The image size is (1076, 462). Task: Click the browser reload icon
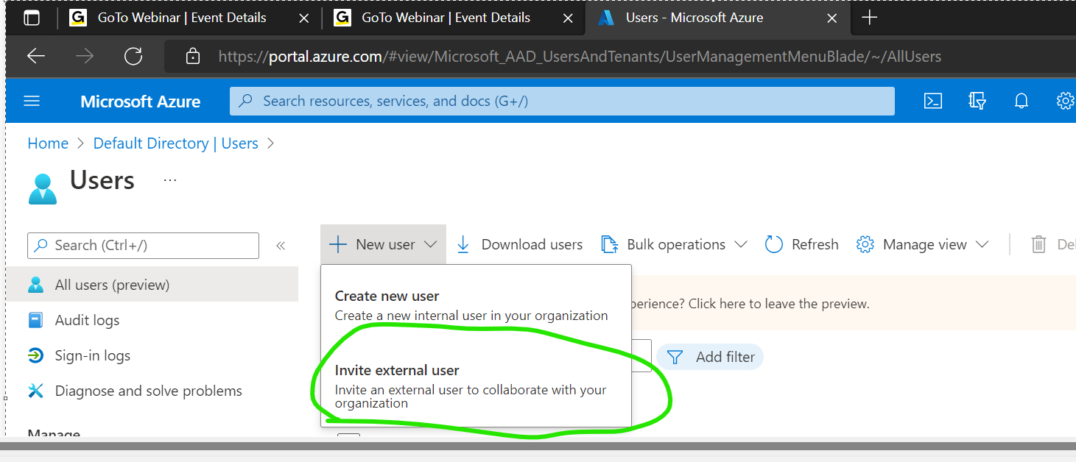pos(133,57)
